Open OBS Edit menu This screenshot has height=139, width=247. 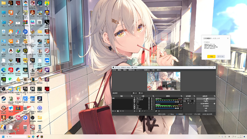[x=119, y=70]
